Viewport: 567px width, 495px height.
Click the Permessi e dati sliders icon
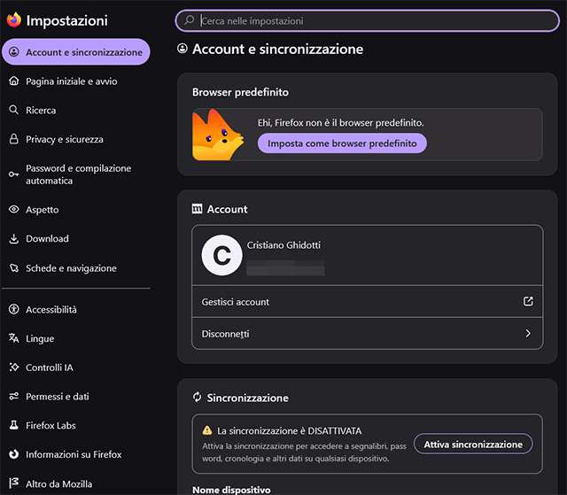coord(14,397)
